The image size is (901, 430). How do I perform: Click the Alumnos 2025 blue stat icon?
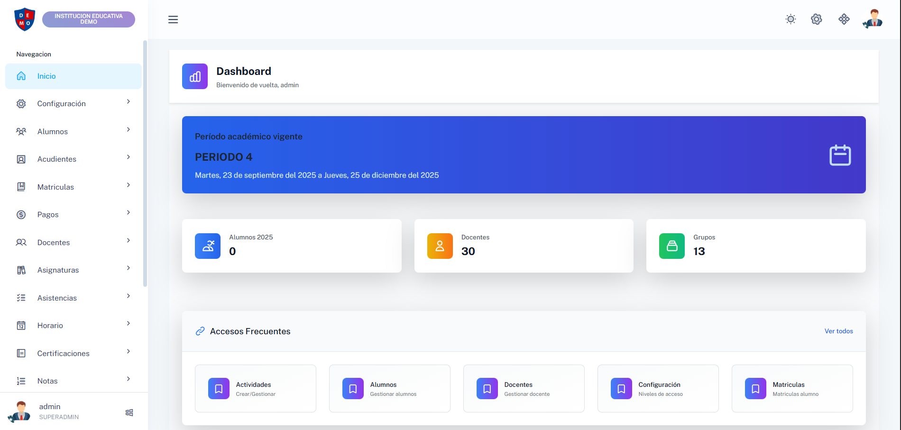[x=208, y=246]
